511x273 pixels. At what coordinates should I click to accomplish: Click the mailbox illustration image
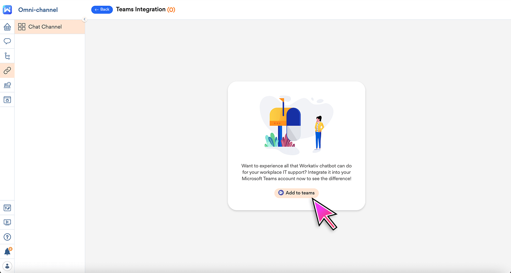pos(297,126)
